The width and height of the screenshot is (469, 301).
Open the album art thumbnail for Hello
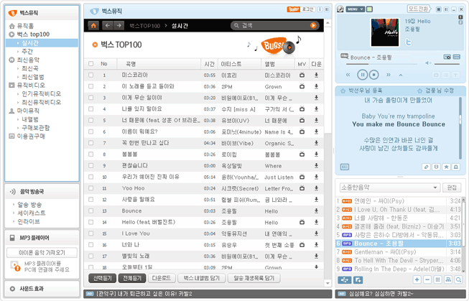pyautogui.click(x=385, y=32)
